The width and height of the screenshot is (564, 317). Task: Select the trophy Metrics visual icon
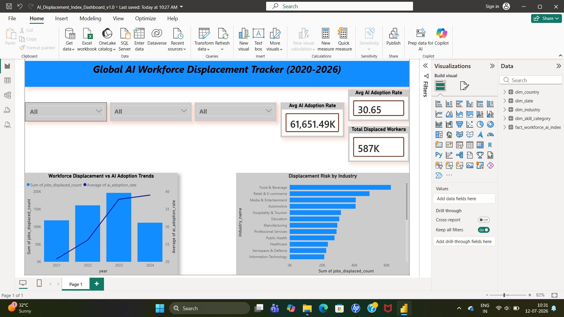(480, 155)
